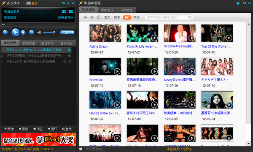Open the 淘宝精品 1元秒杀 link
Screen dimensions: 253x152
pyautogui.click(x=179, y=149)
